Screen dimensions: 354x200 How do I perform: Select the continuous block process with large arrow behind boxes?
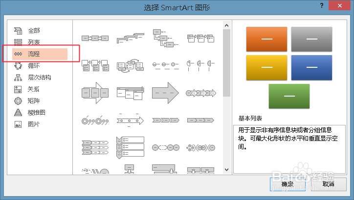click(95, 93)
